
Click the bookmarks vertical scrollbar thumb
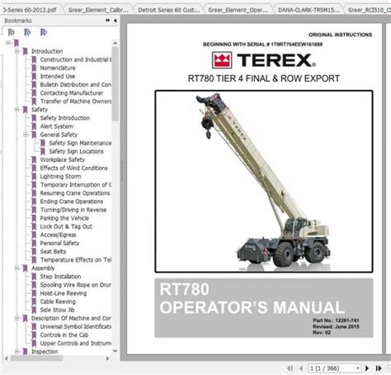tap(115, 84)
